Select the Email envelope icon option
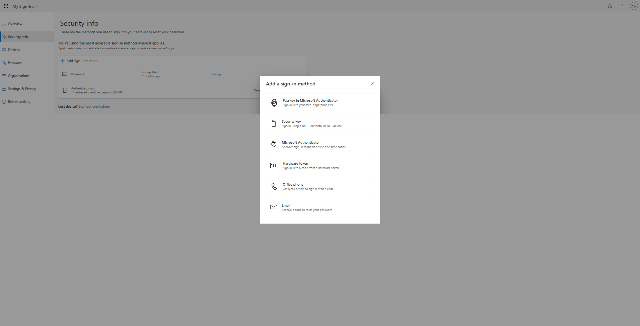 [274, 207]
